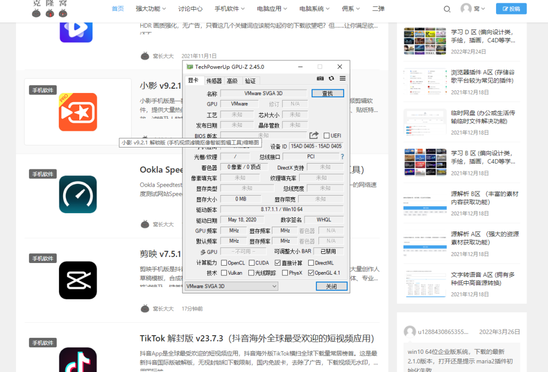Click the 学习 D区 sidebar thumbnail
The image size is (548, 372).
pos(424,41)
